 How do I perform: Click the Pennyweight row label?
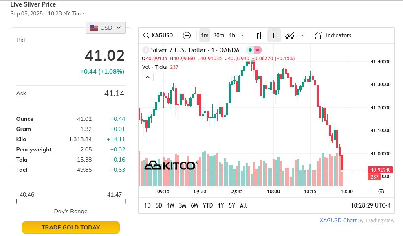point(34,150)
